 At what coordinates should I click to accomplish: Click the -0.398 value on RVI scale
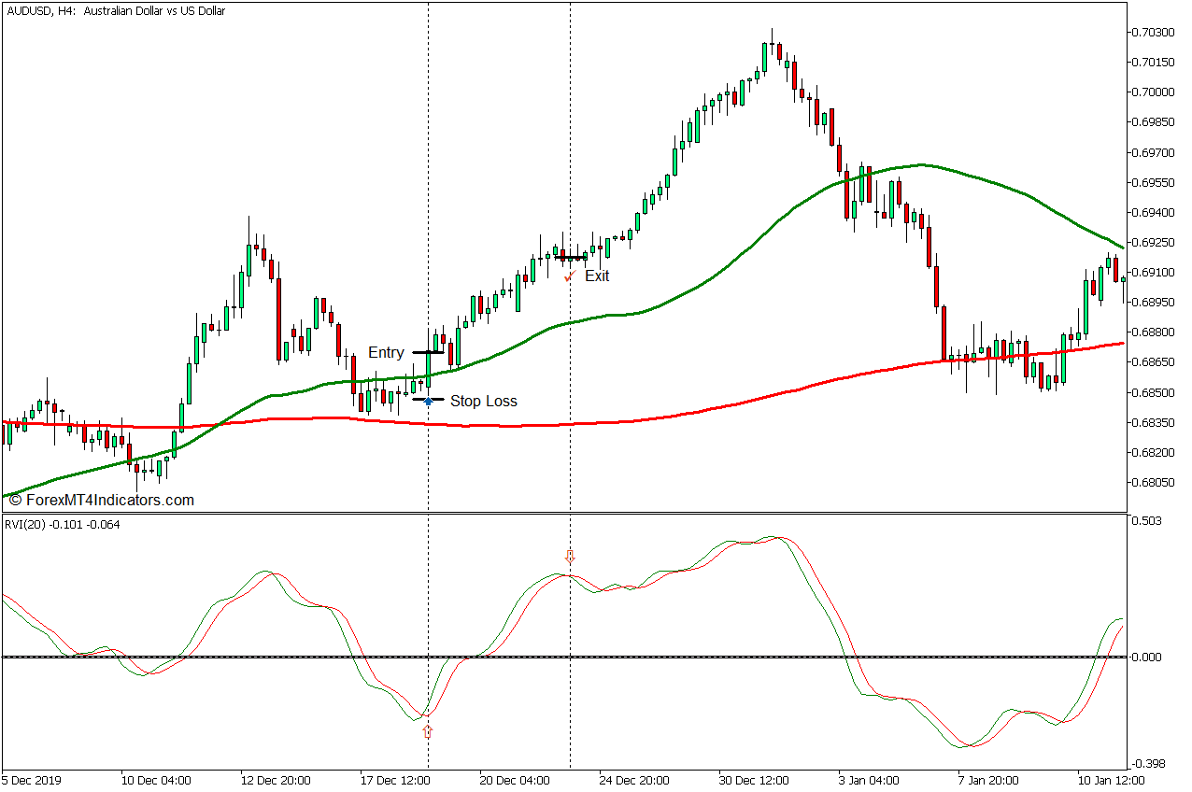1151,764
